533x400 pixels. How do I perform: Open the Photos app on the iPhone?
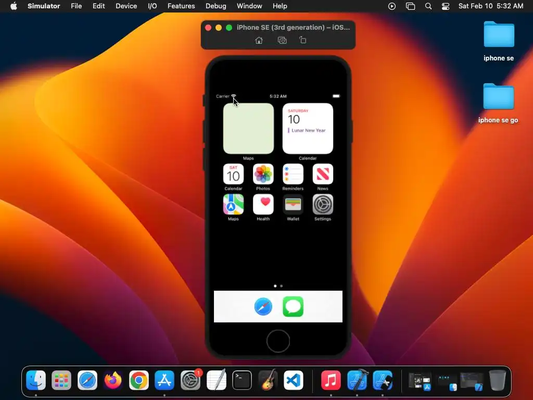pos(263,174)
